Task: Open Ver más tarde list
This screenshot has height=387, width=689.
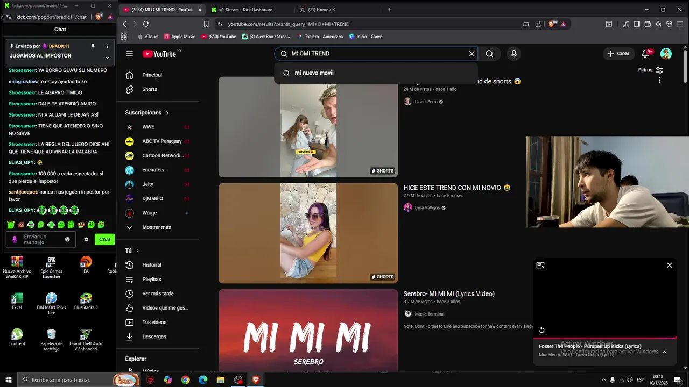Action: click(x=158, y=293)
